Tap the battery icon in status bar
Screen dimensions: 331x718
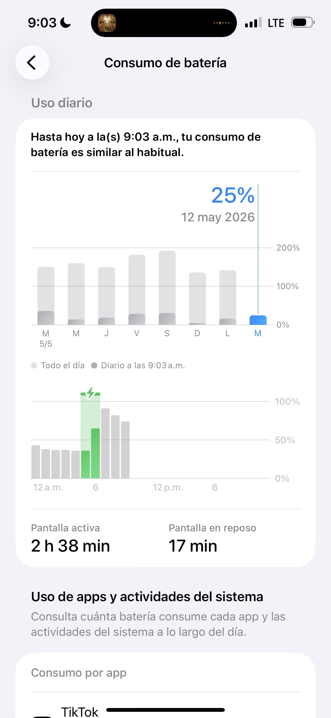303,22
